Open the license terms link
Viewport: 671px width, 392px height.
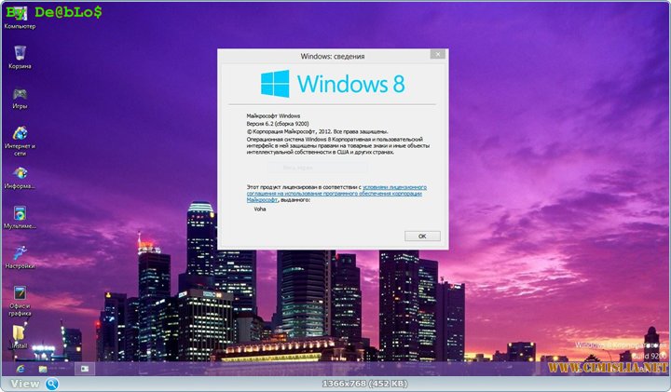tap(336, 194)
